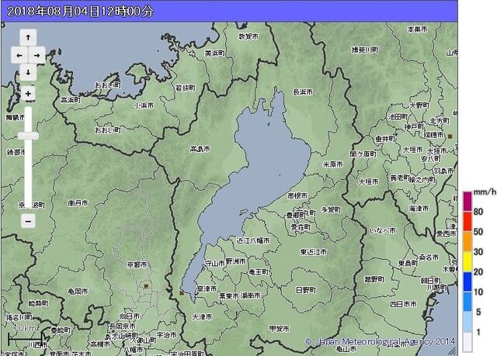
Task: Pan the map up with the arrow button
Action: tap(28, 38)
